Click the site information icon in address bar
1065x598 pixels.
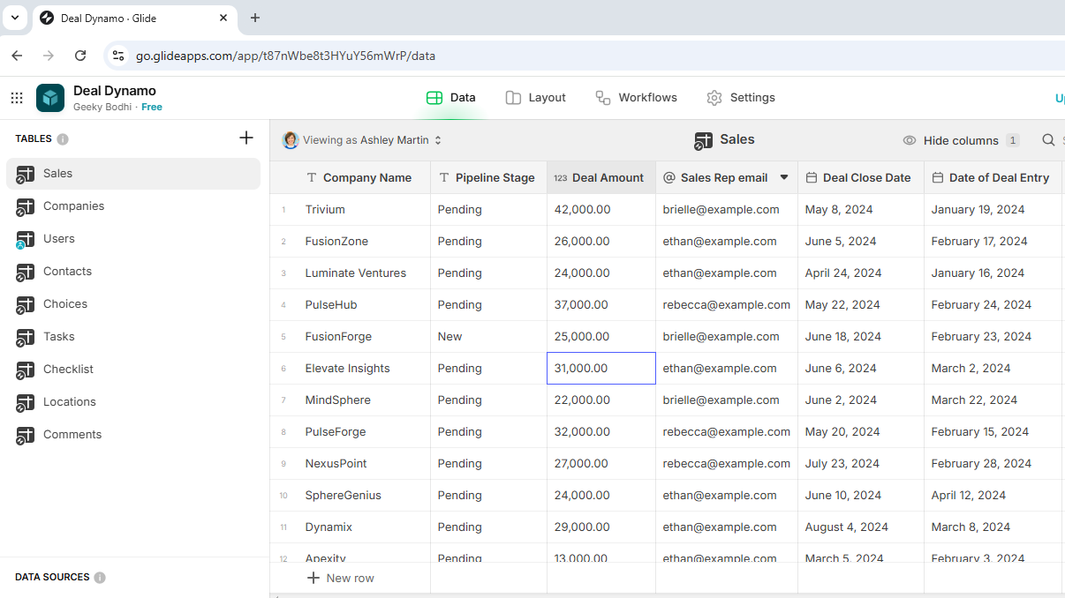[x=117, y=56]
